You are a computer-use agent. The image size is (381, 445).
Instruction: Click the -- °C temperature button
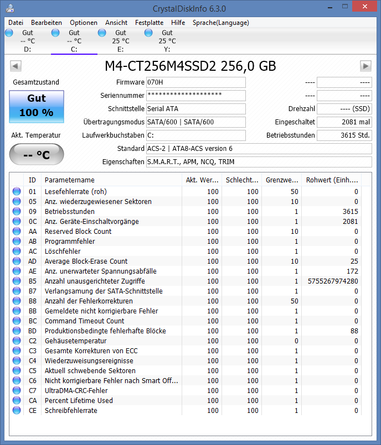[37, 154]
